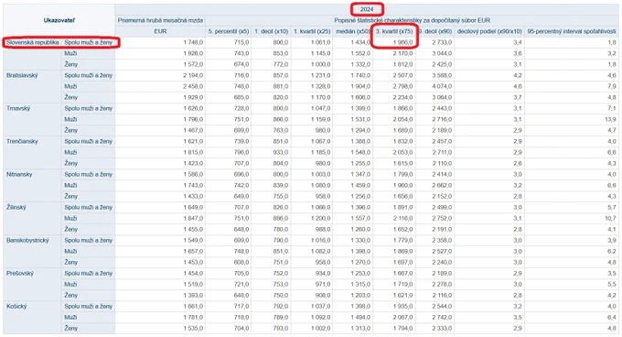The height and width of the screenshot is (337, 622).
Task: Click the 13,9 confidence interval cell
Action: click(x=610, y=119)
